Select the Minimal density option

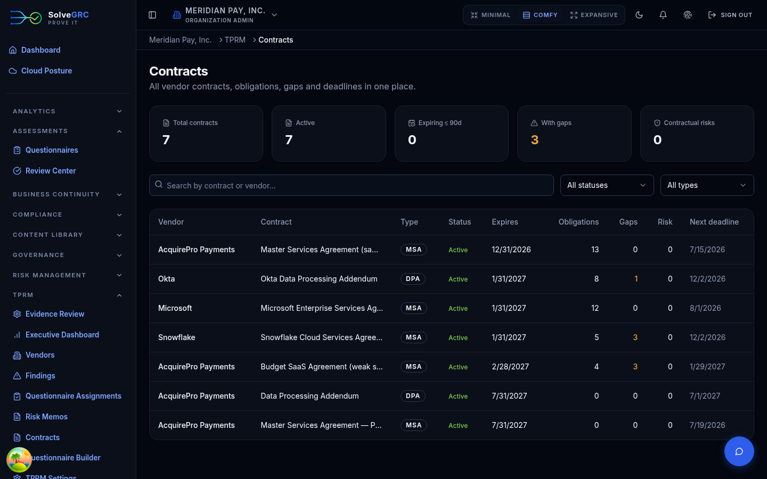pyautogui.click(x=491, y=15)
